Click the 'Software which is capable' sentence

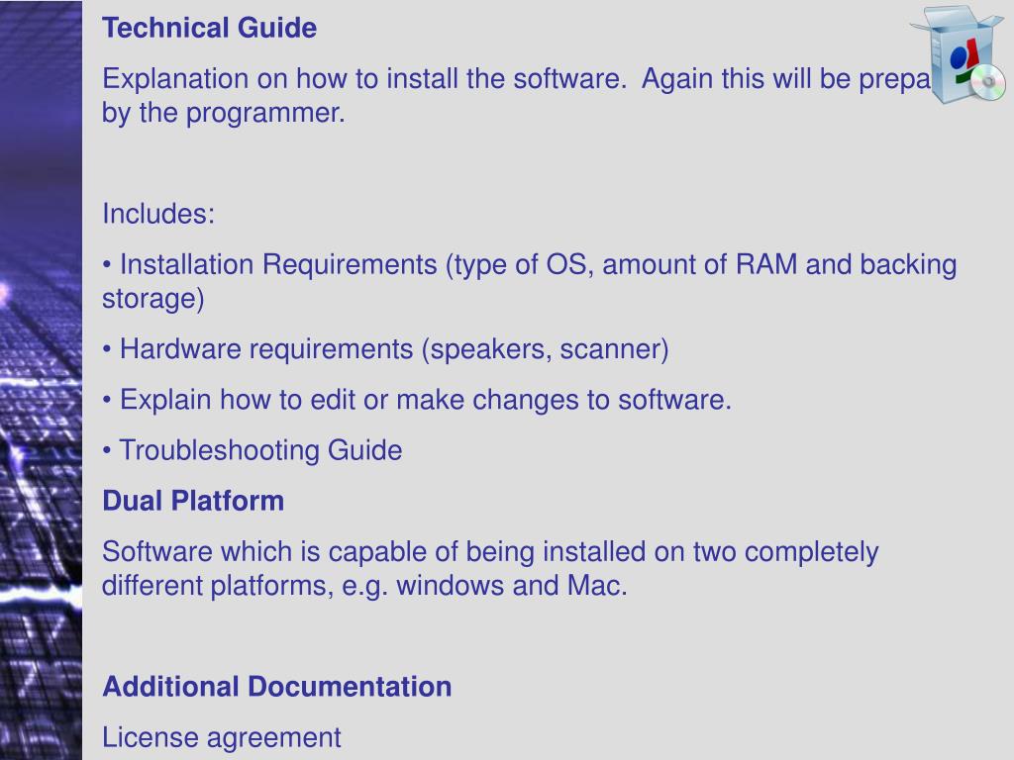[490, 569]
